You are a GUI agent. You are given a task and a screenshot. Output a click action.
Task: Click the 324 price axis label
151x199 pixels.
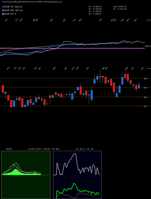[x=145, y=88]
